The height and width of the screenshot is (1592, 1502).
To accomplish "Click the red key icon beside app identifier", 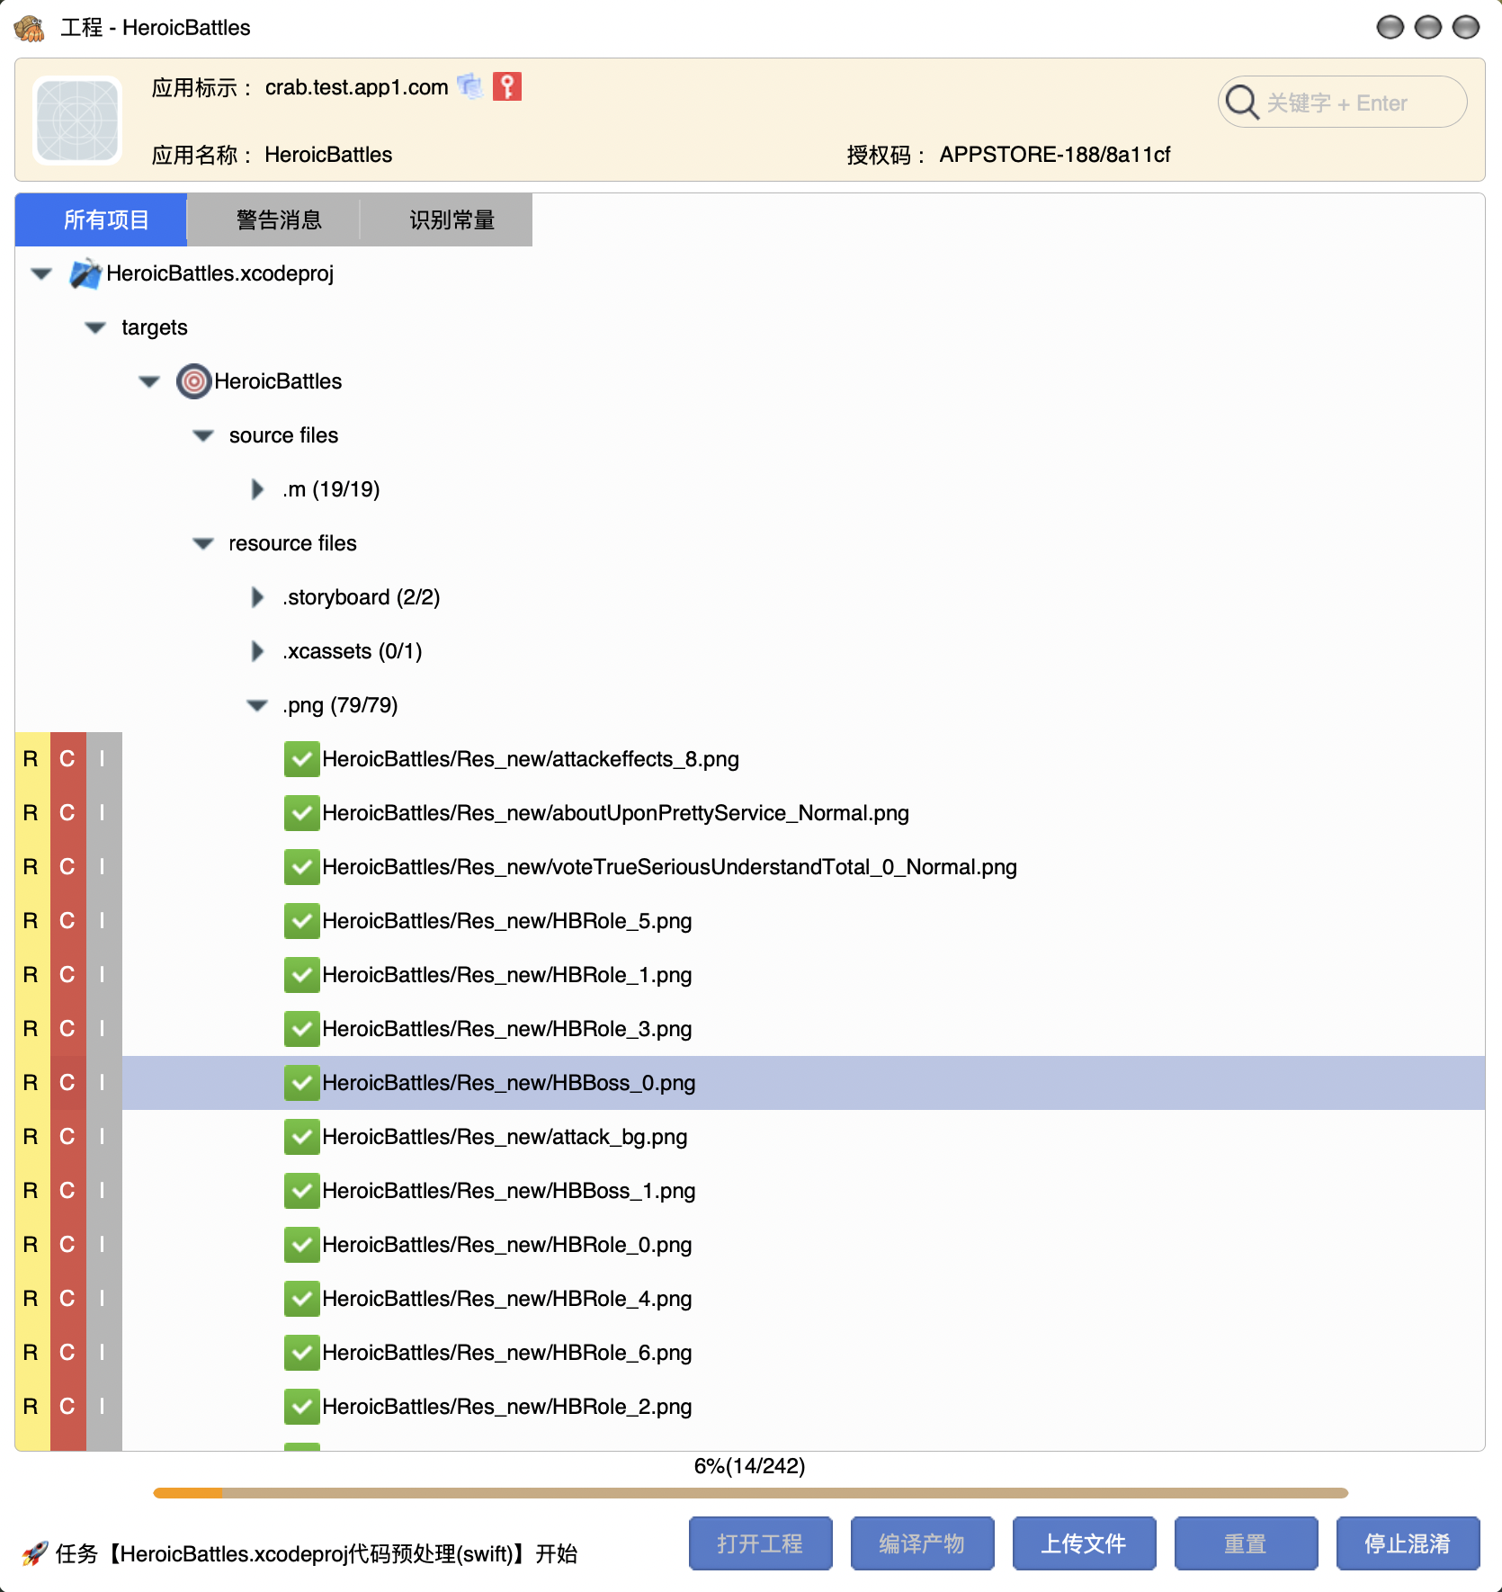I will 507,86.
